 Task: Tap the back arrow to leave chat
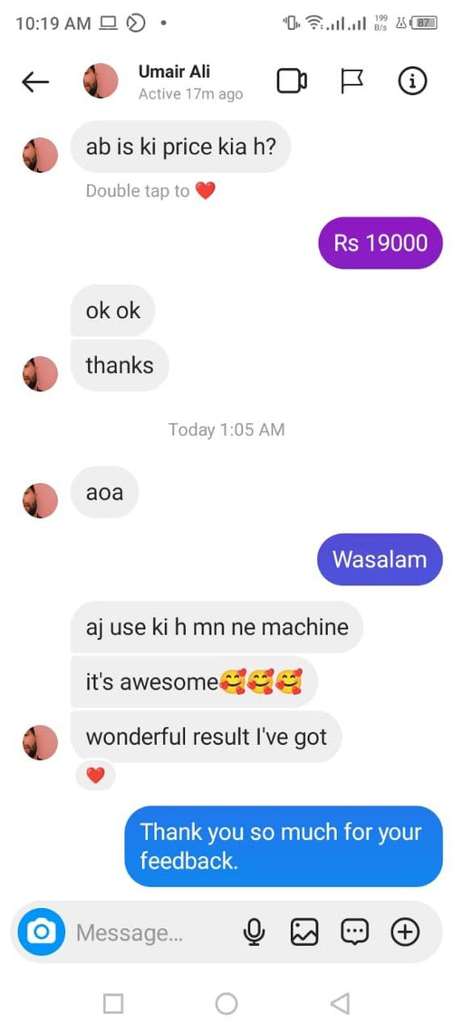35,82
